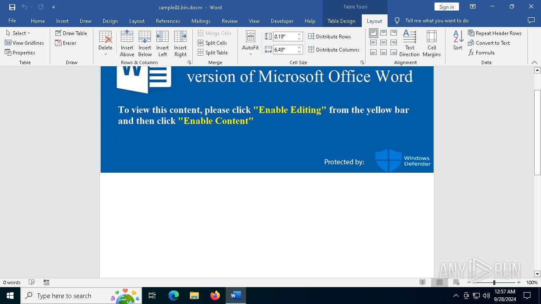This screenshot has height=304, width=541.
Task: Select Align Bottom Left alignment
Action: (373, 52)
